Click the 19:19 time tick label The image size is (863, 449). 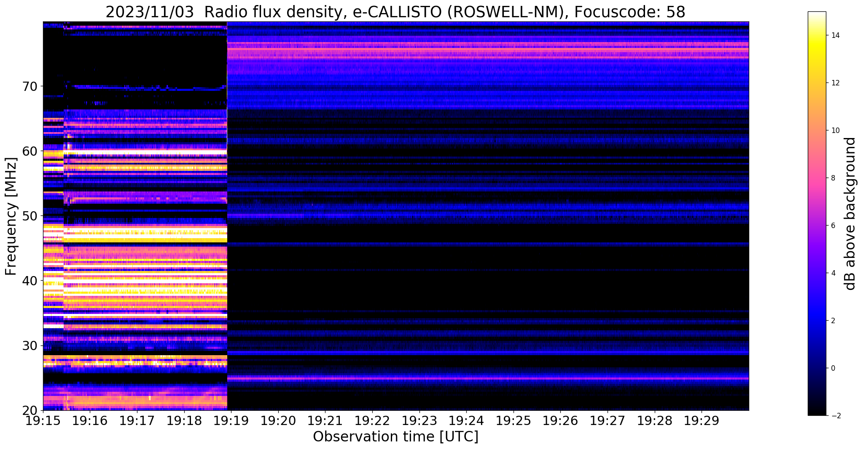click(x=231, y=421)
